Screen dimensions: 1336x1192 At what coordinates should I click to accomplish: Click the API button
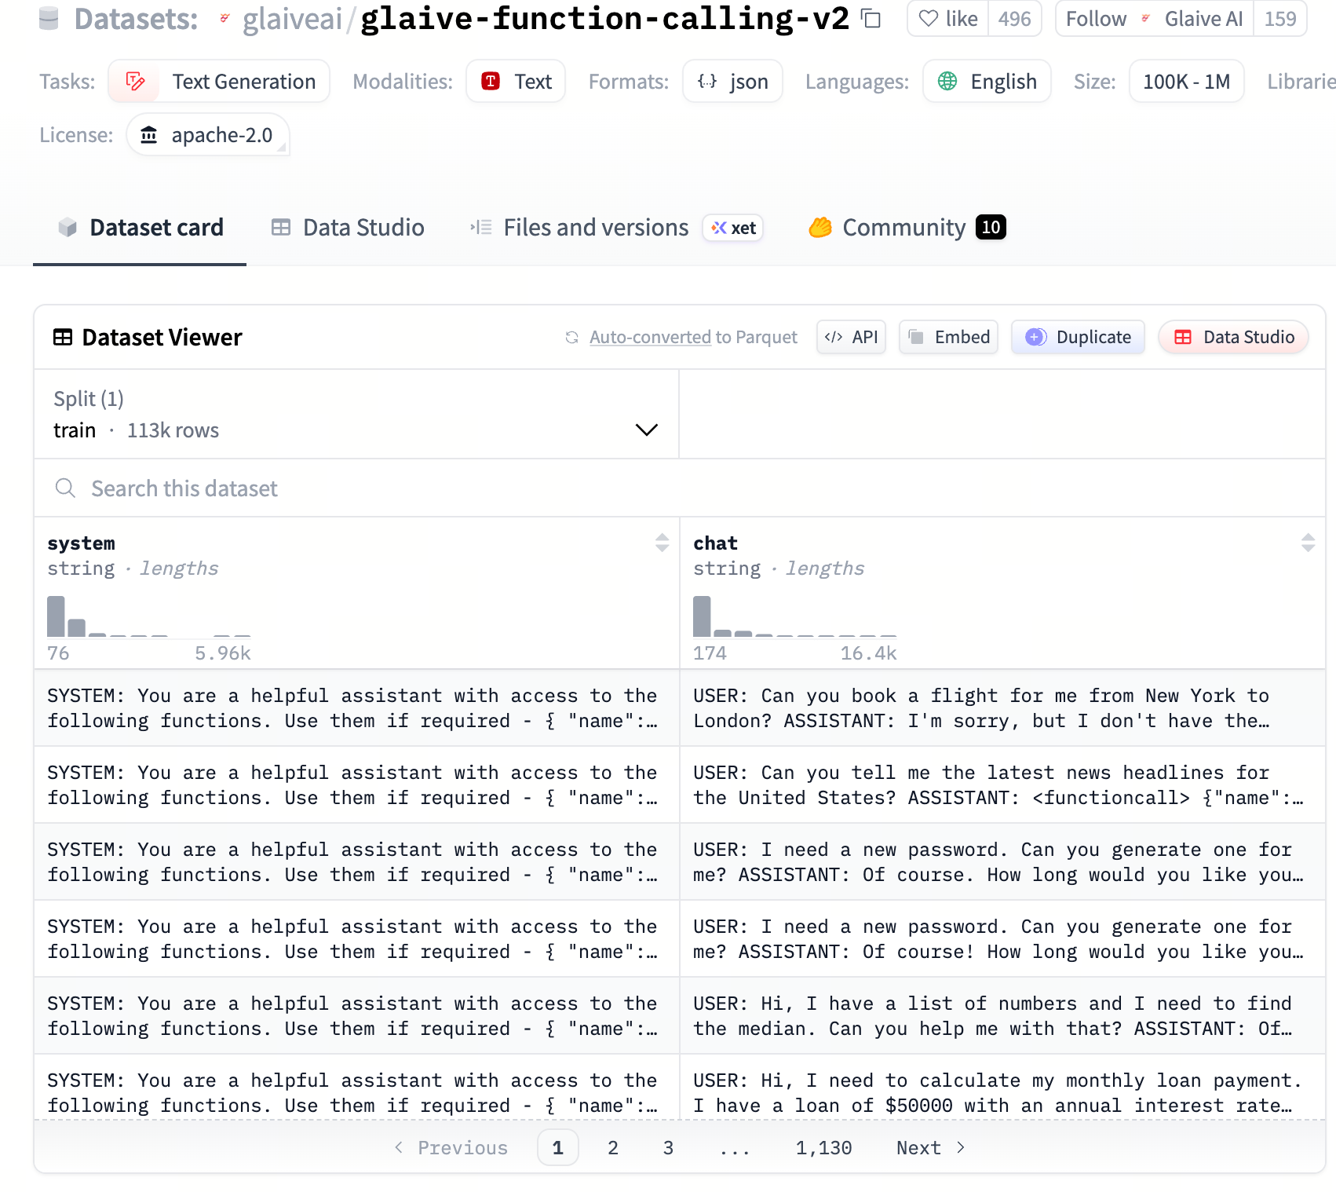point(851,337)
